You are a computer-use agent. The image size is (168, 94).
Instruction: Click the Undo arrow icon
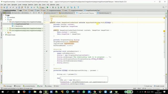[10, 8]
